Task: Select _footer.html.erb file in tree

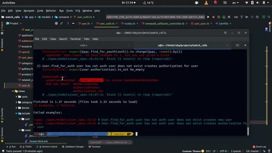Action: pos(38,142)
